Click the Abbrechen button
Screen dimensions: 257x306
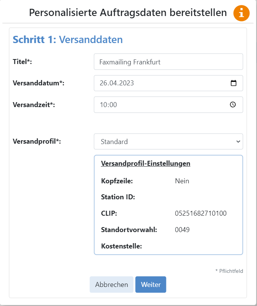coord(112,284)
